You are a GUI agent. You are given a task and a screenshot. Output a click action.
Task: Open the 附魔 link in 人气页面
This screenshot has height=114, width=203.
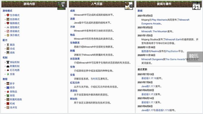[x=72, y=51]
